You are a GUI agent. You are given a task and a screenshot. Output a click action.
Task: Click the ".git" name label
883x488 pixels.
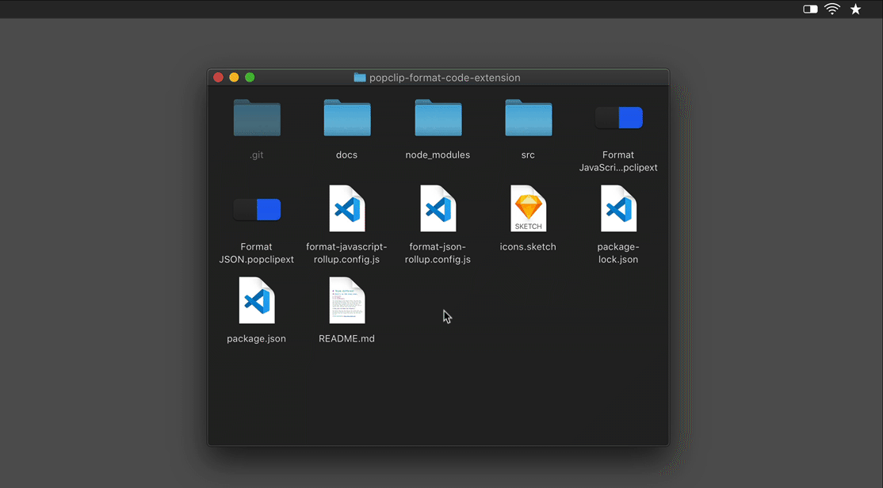[x=256, y=155]
